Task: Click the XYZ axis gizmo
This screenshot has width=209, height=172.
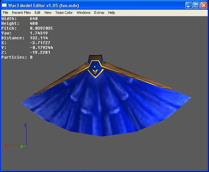Action: click(16, 136)
